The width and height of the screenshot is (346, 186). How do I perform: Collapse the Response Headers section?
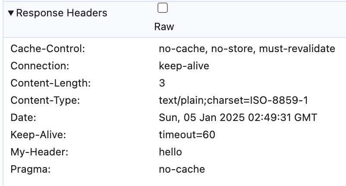11,13
